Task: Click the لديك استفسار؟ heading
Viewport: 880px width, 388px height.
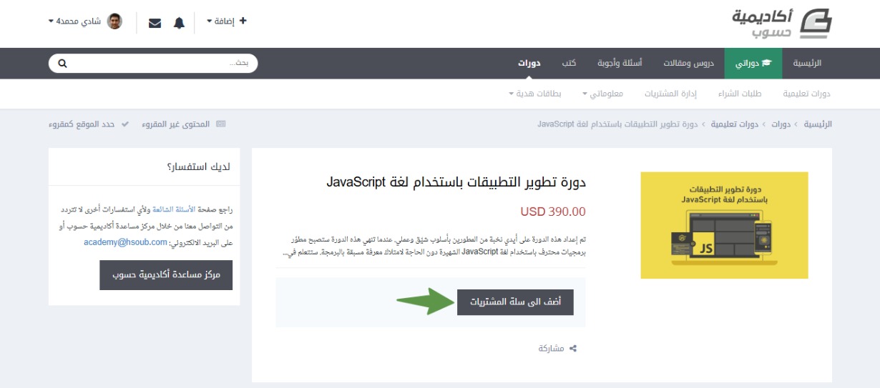Action: (x=198, y=167)
